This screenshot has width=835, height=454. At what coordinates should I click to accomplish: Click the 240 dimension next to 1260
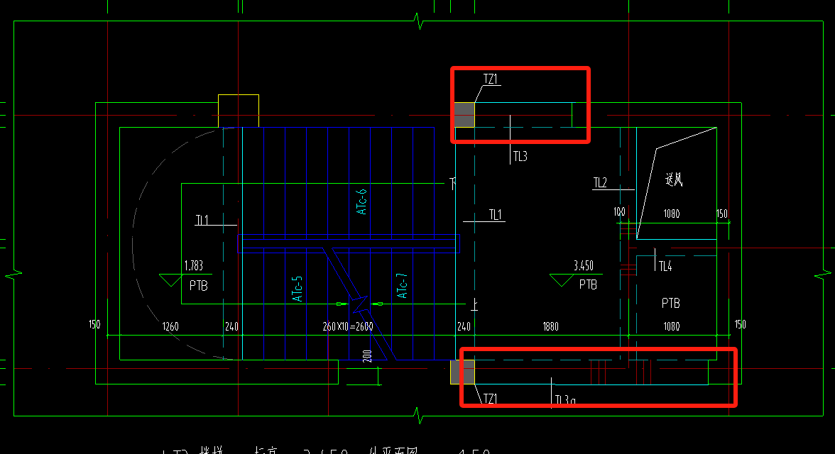[x=231, y=326]
